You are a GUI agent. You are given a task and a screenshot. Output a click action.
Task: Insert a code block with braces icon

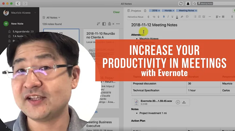187,17
